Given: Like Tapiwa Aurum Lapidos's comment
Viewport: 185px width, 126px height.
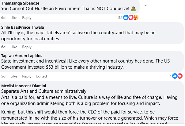Looking at the screenshot, I should point(14,76).
